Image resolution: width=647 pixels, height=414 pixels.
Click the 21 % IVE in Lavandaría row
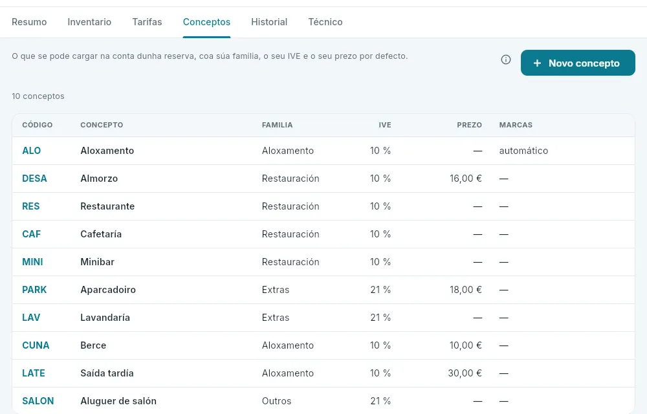coord(380,318)
